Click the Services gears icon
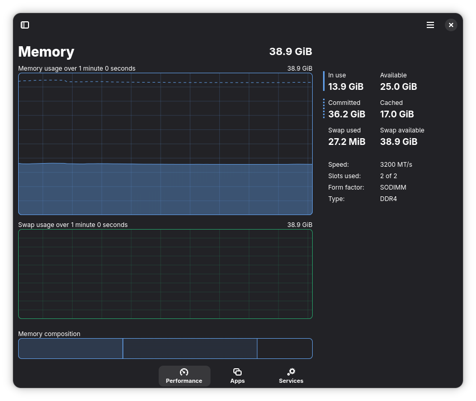Screen dimensions: 476x401 [x=291, y=372]
